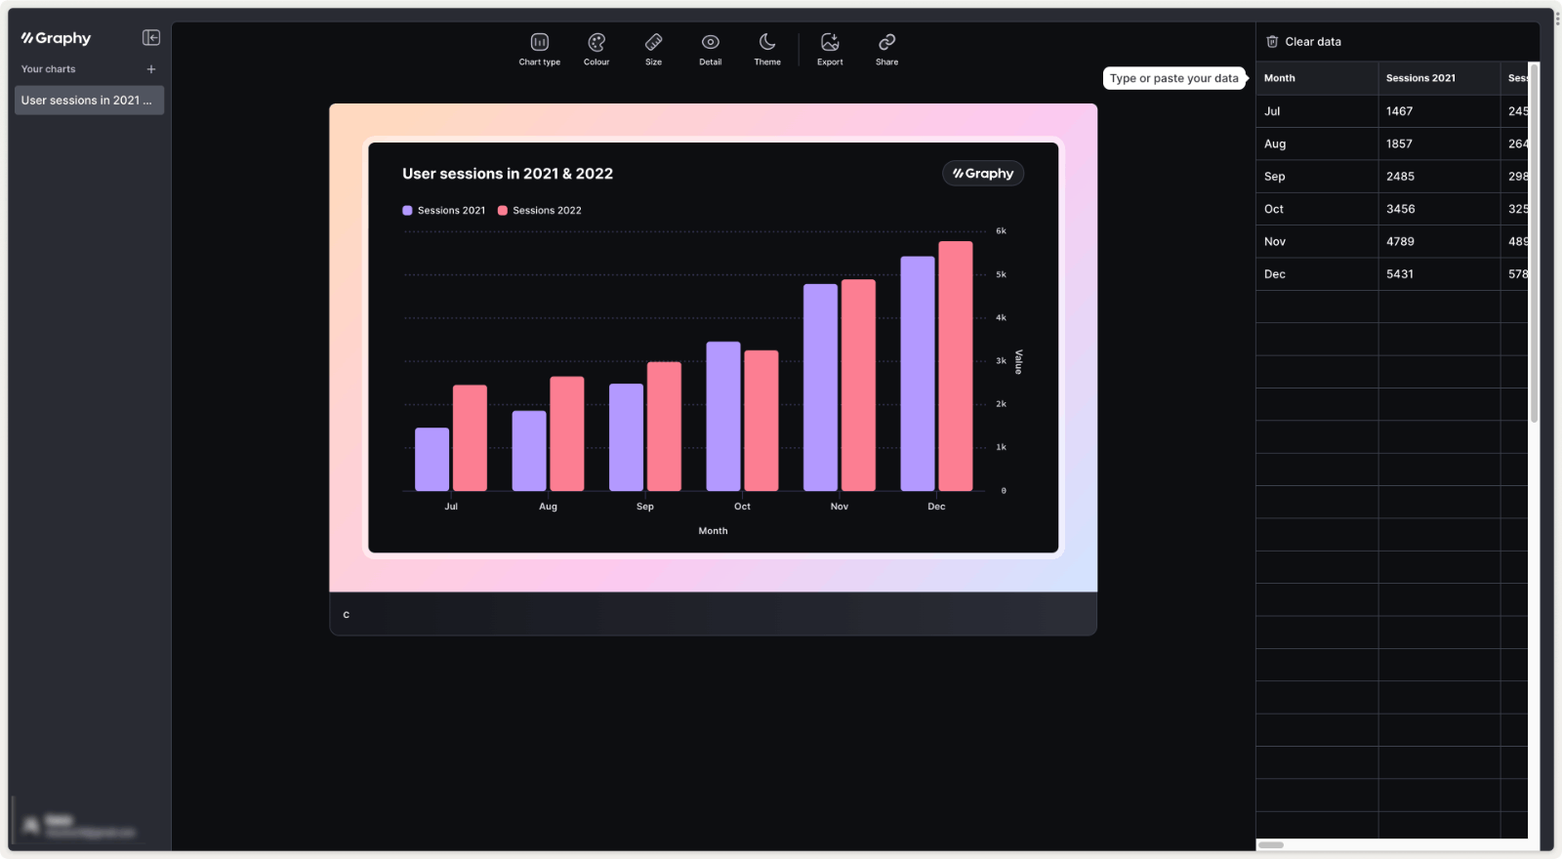Open the Size ruler tool
This screenshot has width=1562, height=859.
pyautogui.click(x=653, y=49)
